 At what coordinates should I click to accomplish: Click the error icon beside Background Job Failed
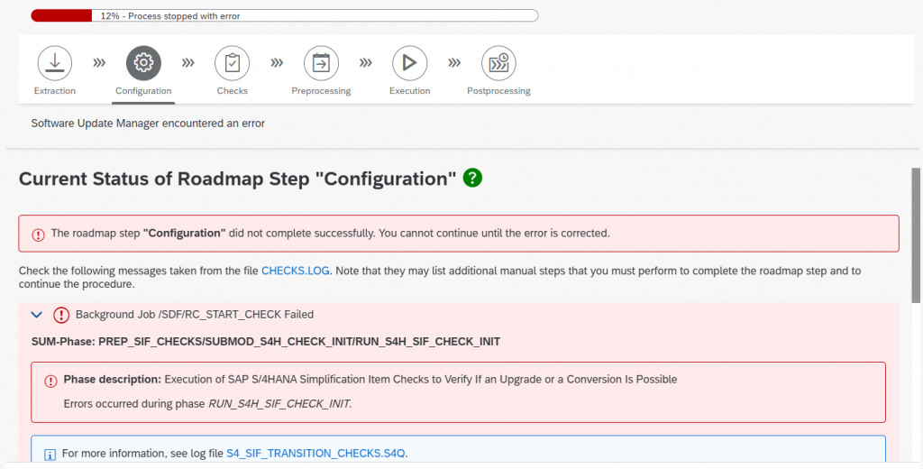coord(61,315)
